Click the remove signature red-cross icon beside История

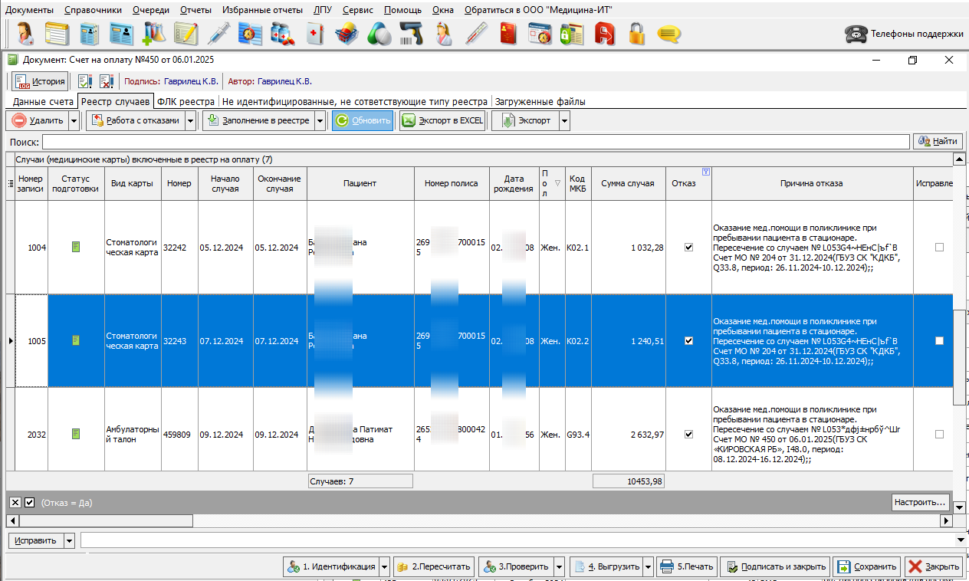point(107,80)
